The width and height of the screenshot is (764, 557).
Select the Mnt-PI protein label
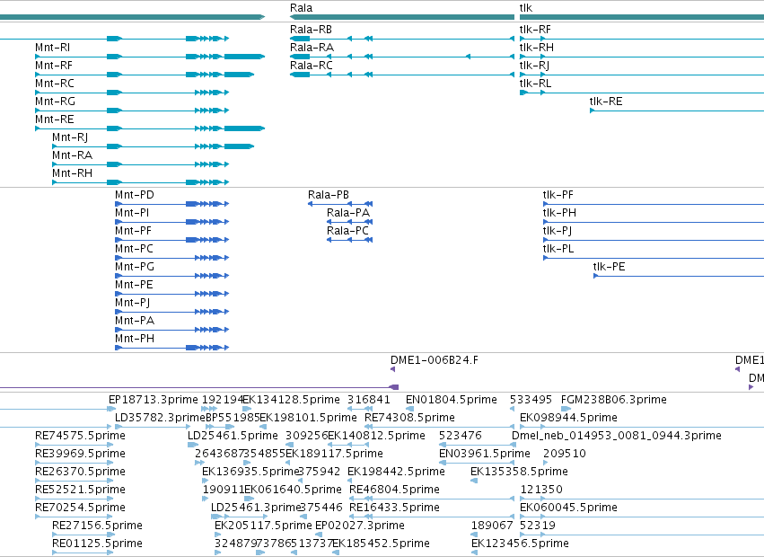click(x=132, y=213)
